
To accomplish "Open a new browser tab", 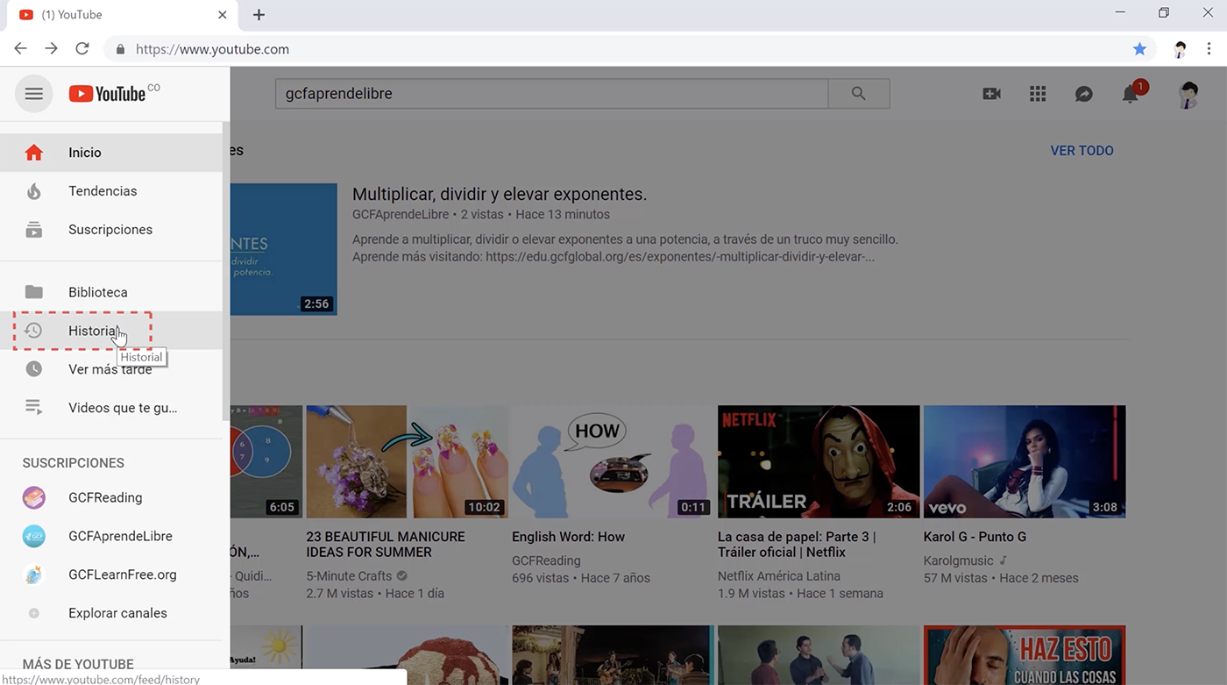I will (x=259, y=15).
